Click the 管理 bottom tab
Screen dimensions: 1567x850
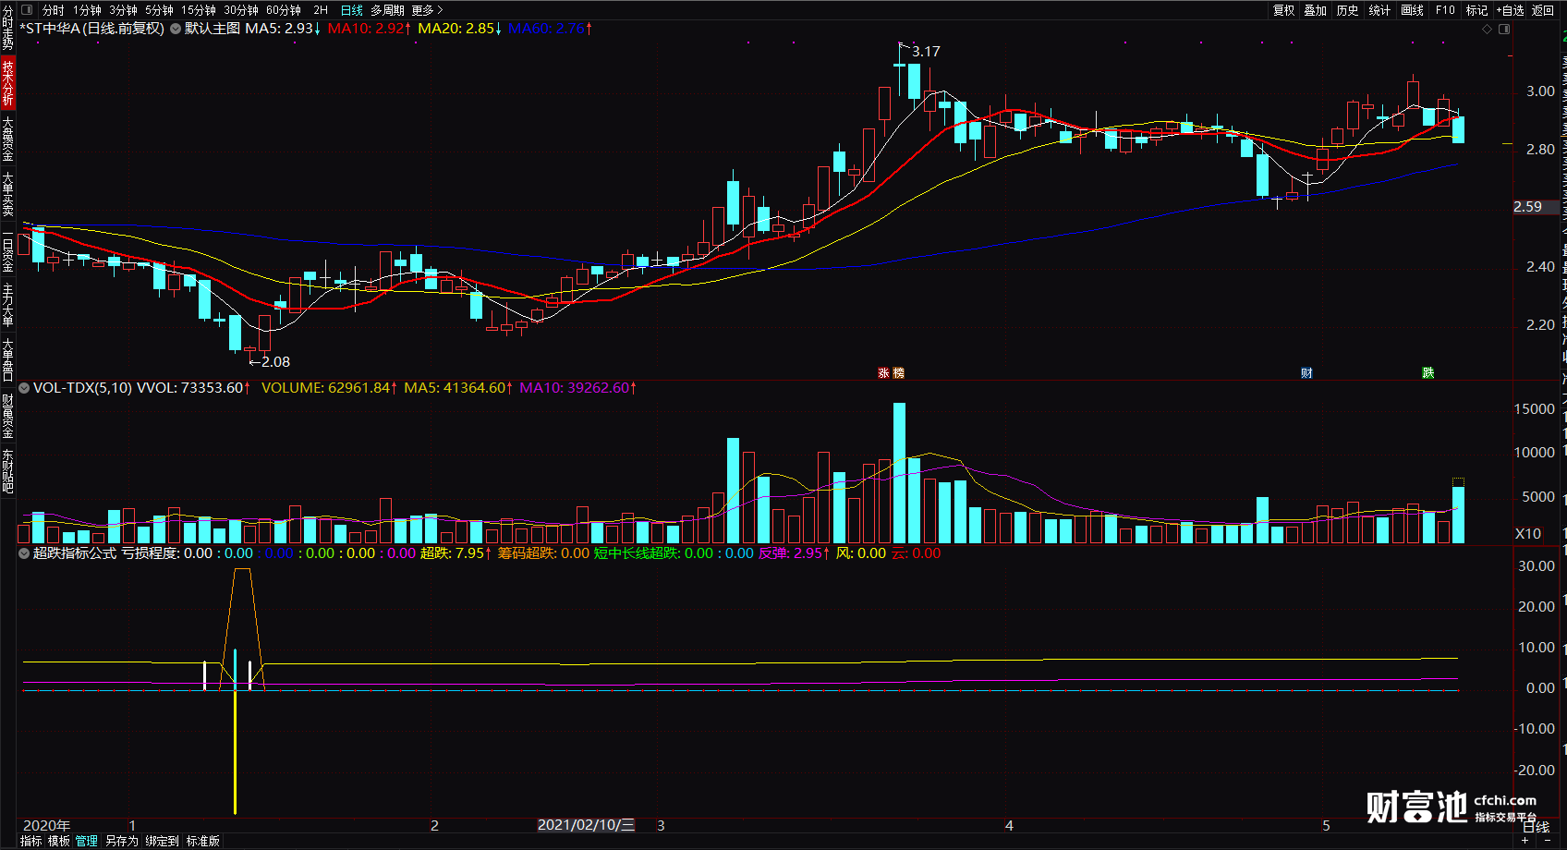(x=87, y=841)
